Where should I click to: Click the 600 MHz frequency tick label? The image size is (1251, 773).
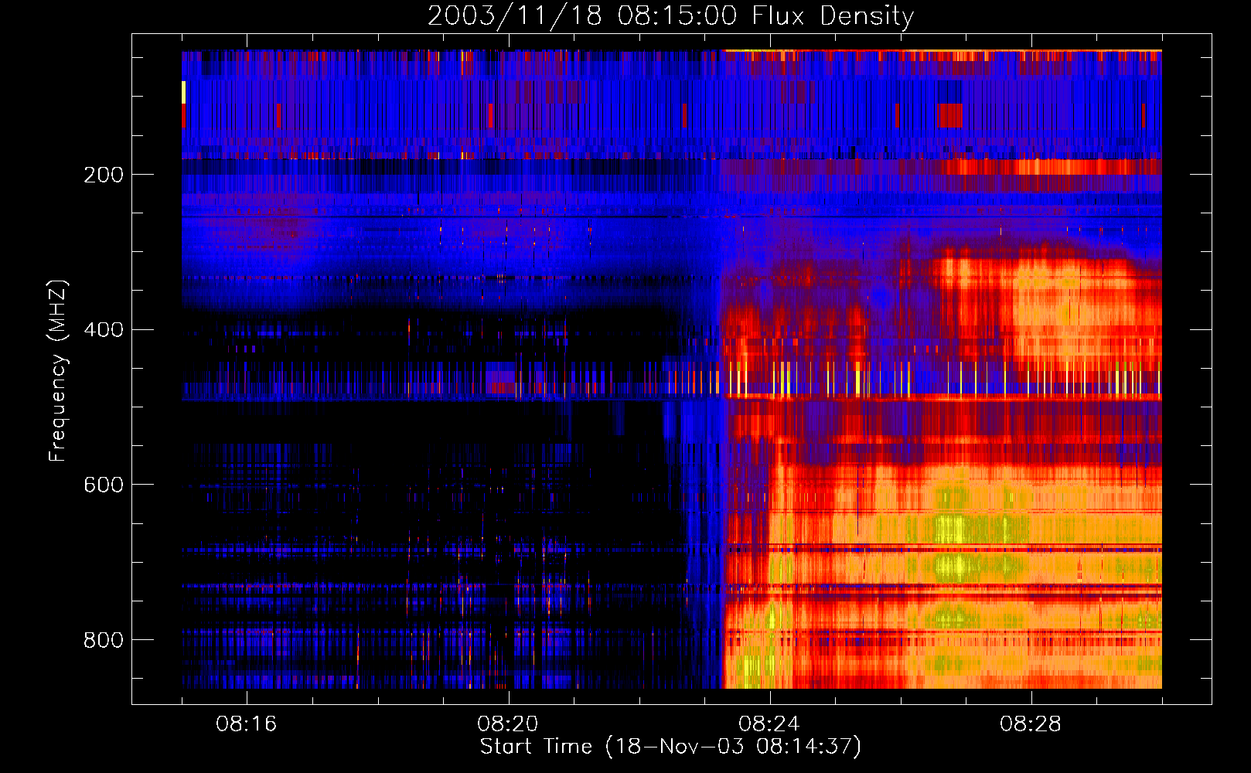pos(104,485)
